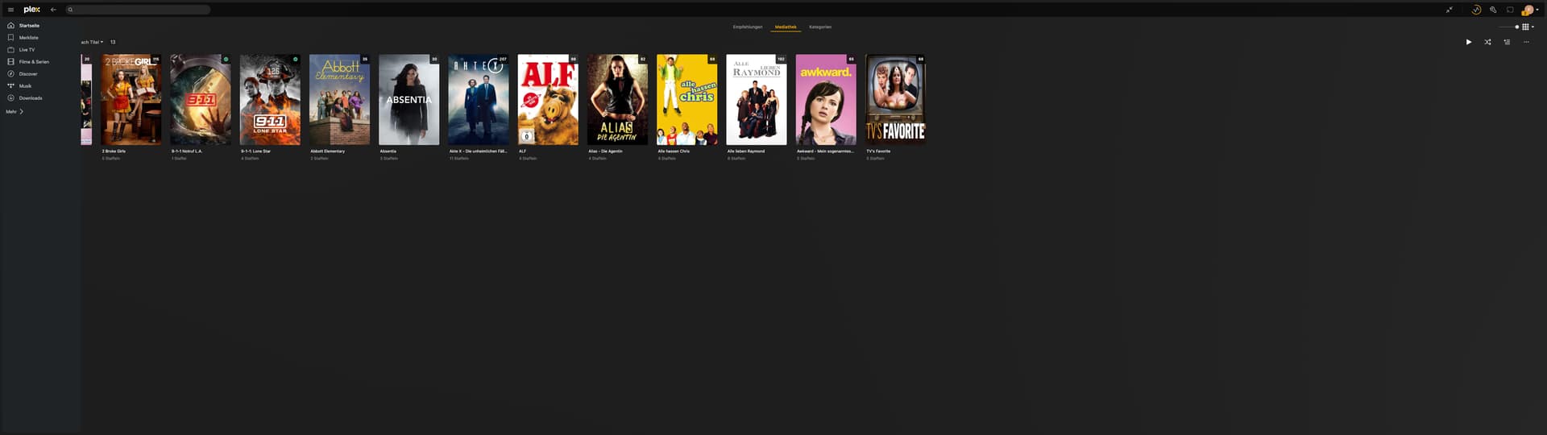This screenshot has width=1547, height=435.
Task: Click the 2 Broke Girls title link
Action: point(114,151)
